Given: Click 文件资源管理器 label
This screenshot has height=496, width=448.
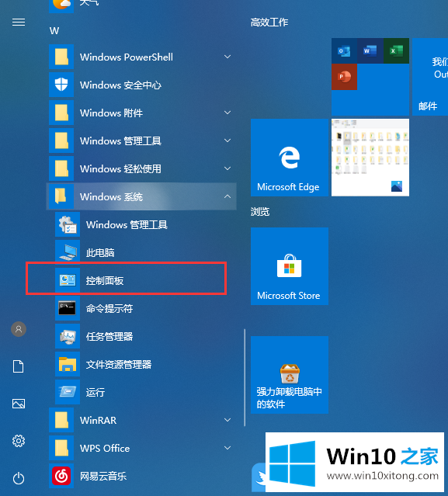Looking at the screenshot, I should coord(119,364).
